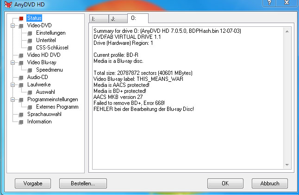Click the Auswahl square icon
This screenshot has height=195, width=299.
click(x=30, y=92)
